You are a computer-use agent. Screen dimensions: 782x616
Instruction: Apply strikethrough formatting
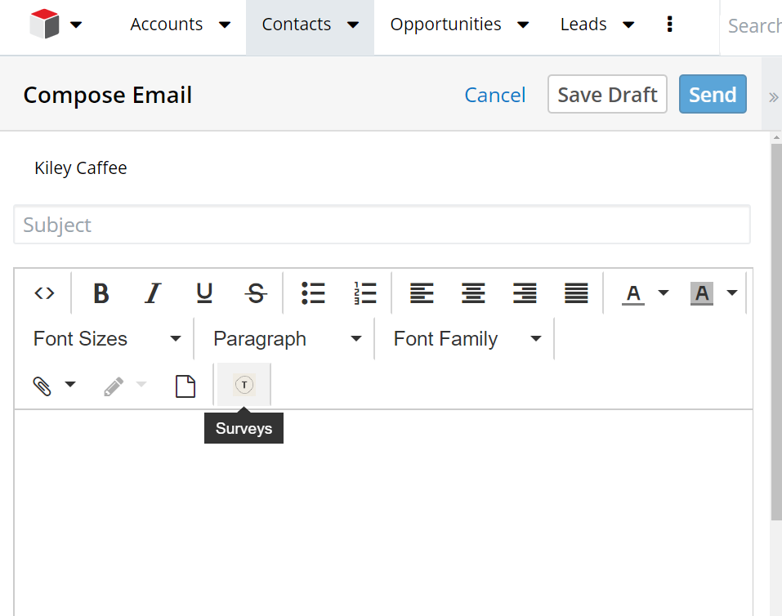256,293
